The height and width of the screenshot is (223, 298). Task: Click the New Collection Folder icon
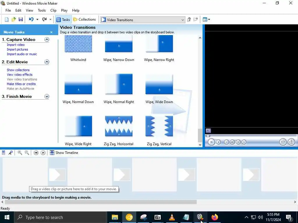196,19
